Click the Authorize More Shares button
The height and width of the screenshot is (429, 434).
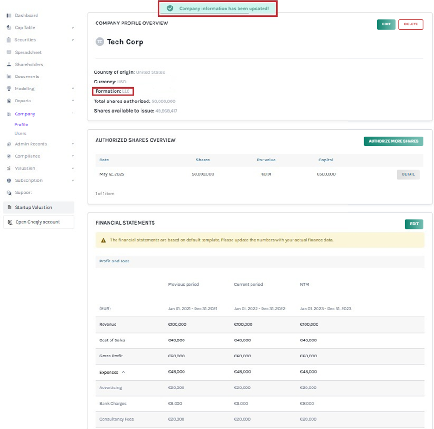(x=393, y=141)
